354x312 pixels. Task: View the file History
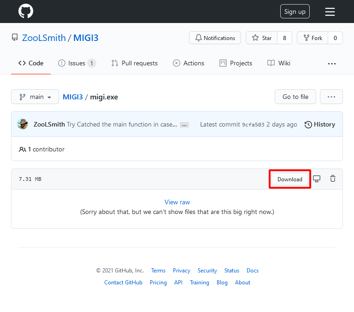(x=320, y=124)
